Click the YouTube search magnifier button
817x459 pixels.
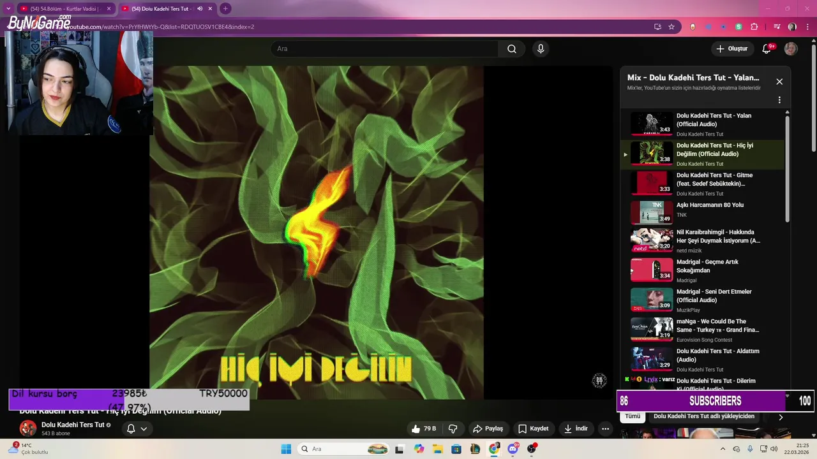pyautogui.click(x=512, y=49)
